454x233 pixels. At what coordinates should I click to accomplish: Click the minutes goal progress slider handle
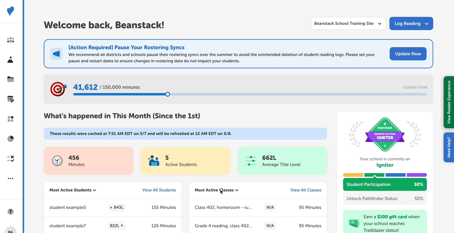168,94
